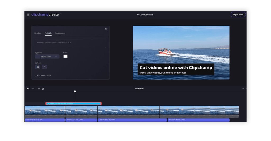Screen dimensions: 271x141
Task: Click the Clipchamp Create logo
Action: (x=46, y=14)
